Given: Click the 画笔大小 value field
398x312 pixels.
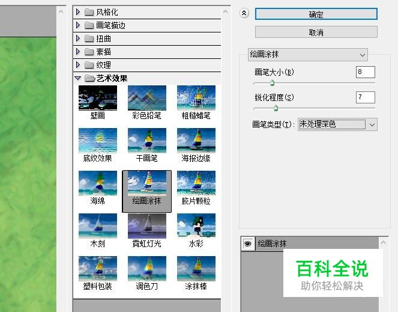Looking at the screenshot, I should [365, 72].
